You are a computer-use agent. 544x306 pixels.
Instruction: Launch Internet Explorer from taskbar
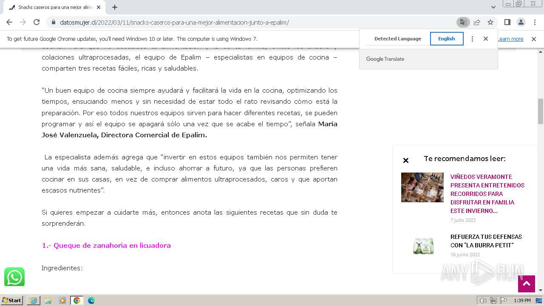pos(34,300)
